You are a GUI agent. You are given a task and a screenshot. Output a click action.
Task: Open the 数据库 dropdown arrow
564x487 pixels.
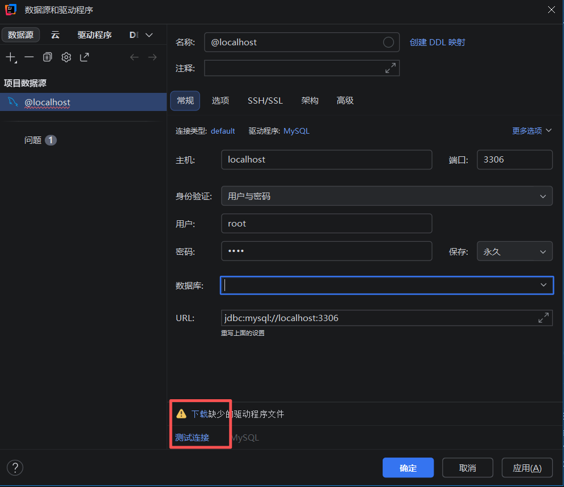[x=543, y=285]
